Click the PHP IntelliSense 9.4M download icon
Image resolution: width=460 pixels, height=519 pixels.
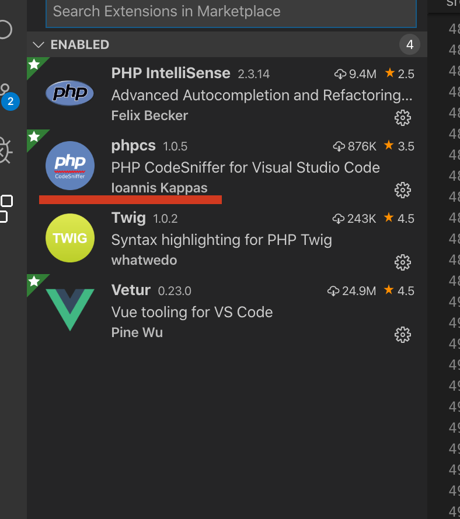pyautogui.click(x=340, y=74)
